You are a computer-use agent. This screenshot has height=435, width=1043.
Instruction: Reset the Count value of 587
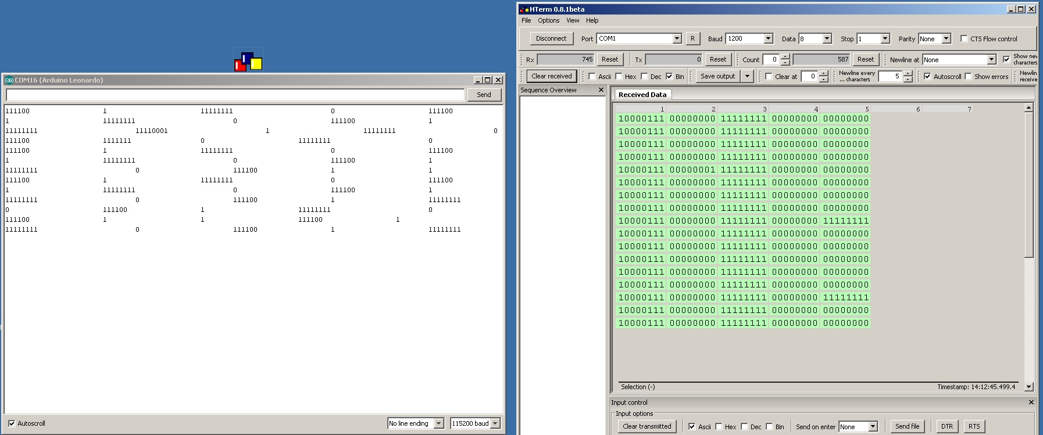tap(866, 59)
